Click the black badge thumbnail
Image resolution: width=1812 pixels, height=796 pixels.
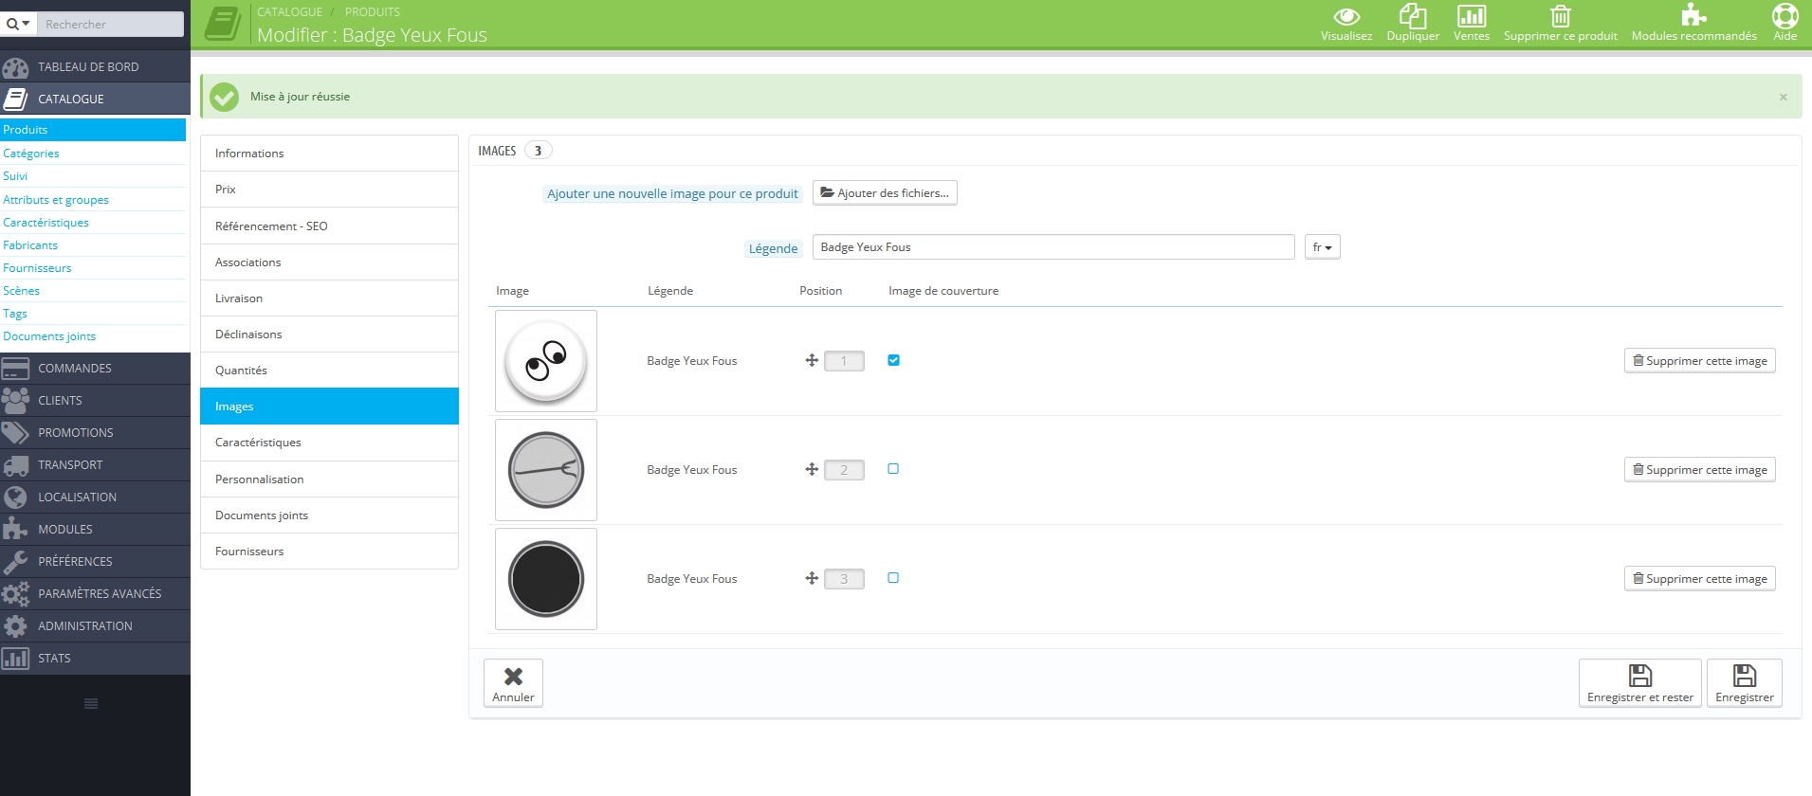tap(546, 579)
